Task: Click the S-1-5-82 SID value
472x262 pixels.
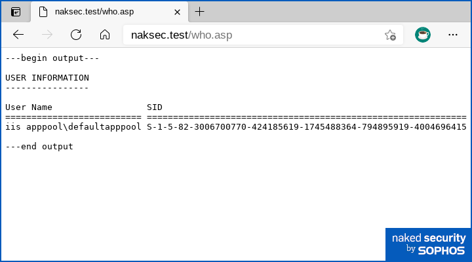Action: (x=306, y=127)
